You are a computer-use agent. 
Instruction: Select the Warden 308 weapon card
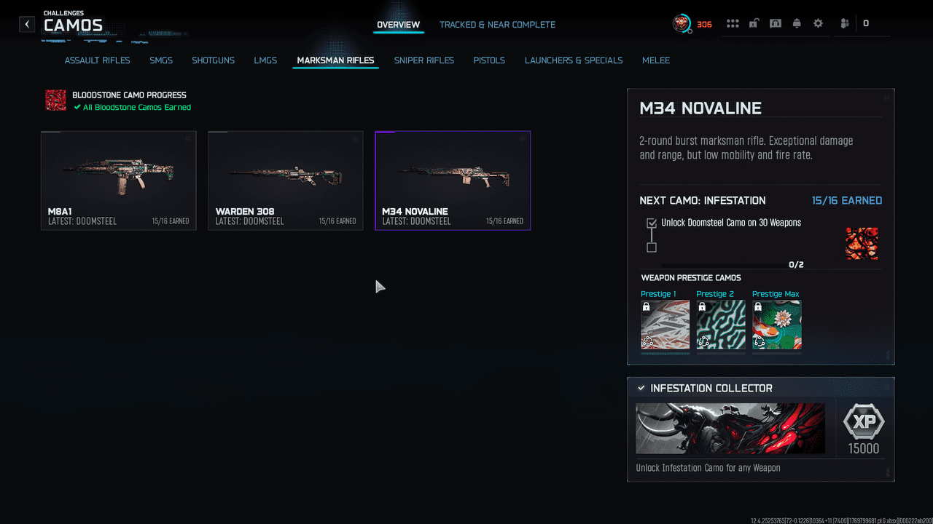pos(285,180)
